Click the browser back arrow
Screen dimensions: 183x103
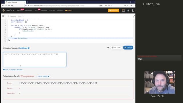(3, 5)
